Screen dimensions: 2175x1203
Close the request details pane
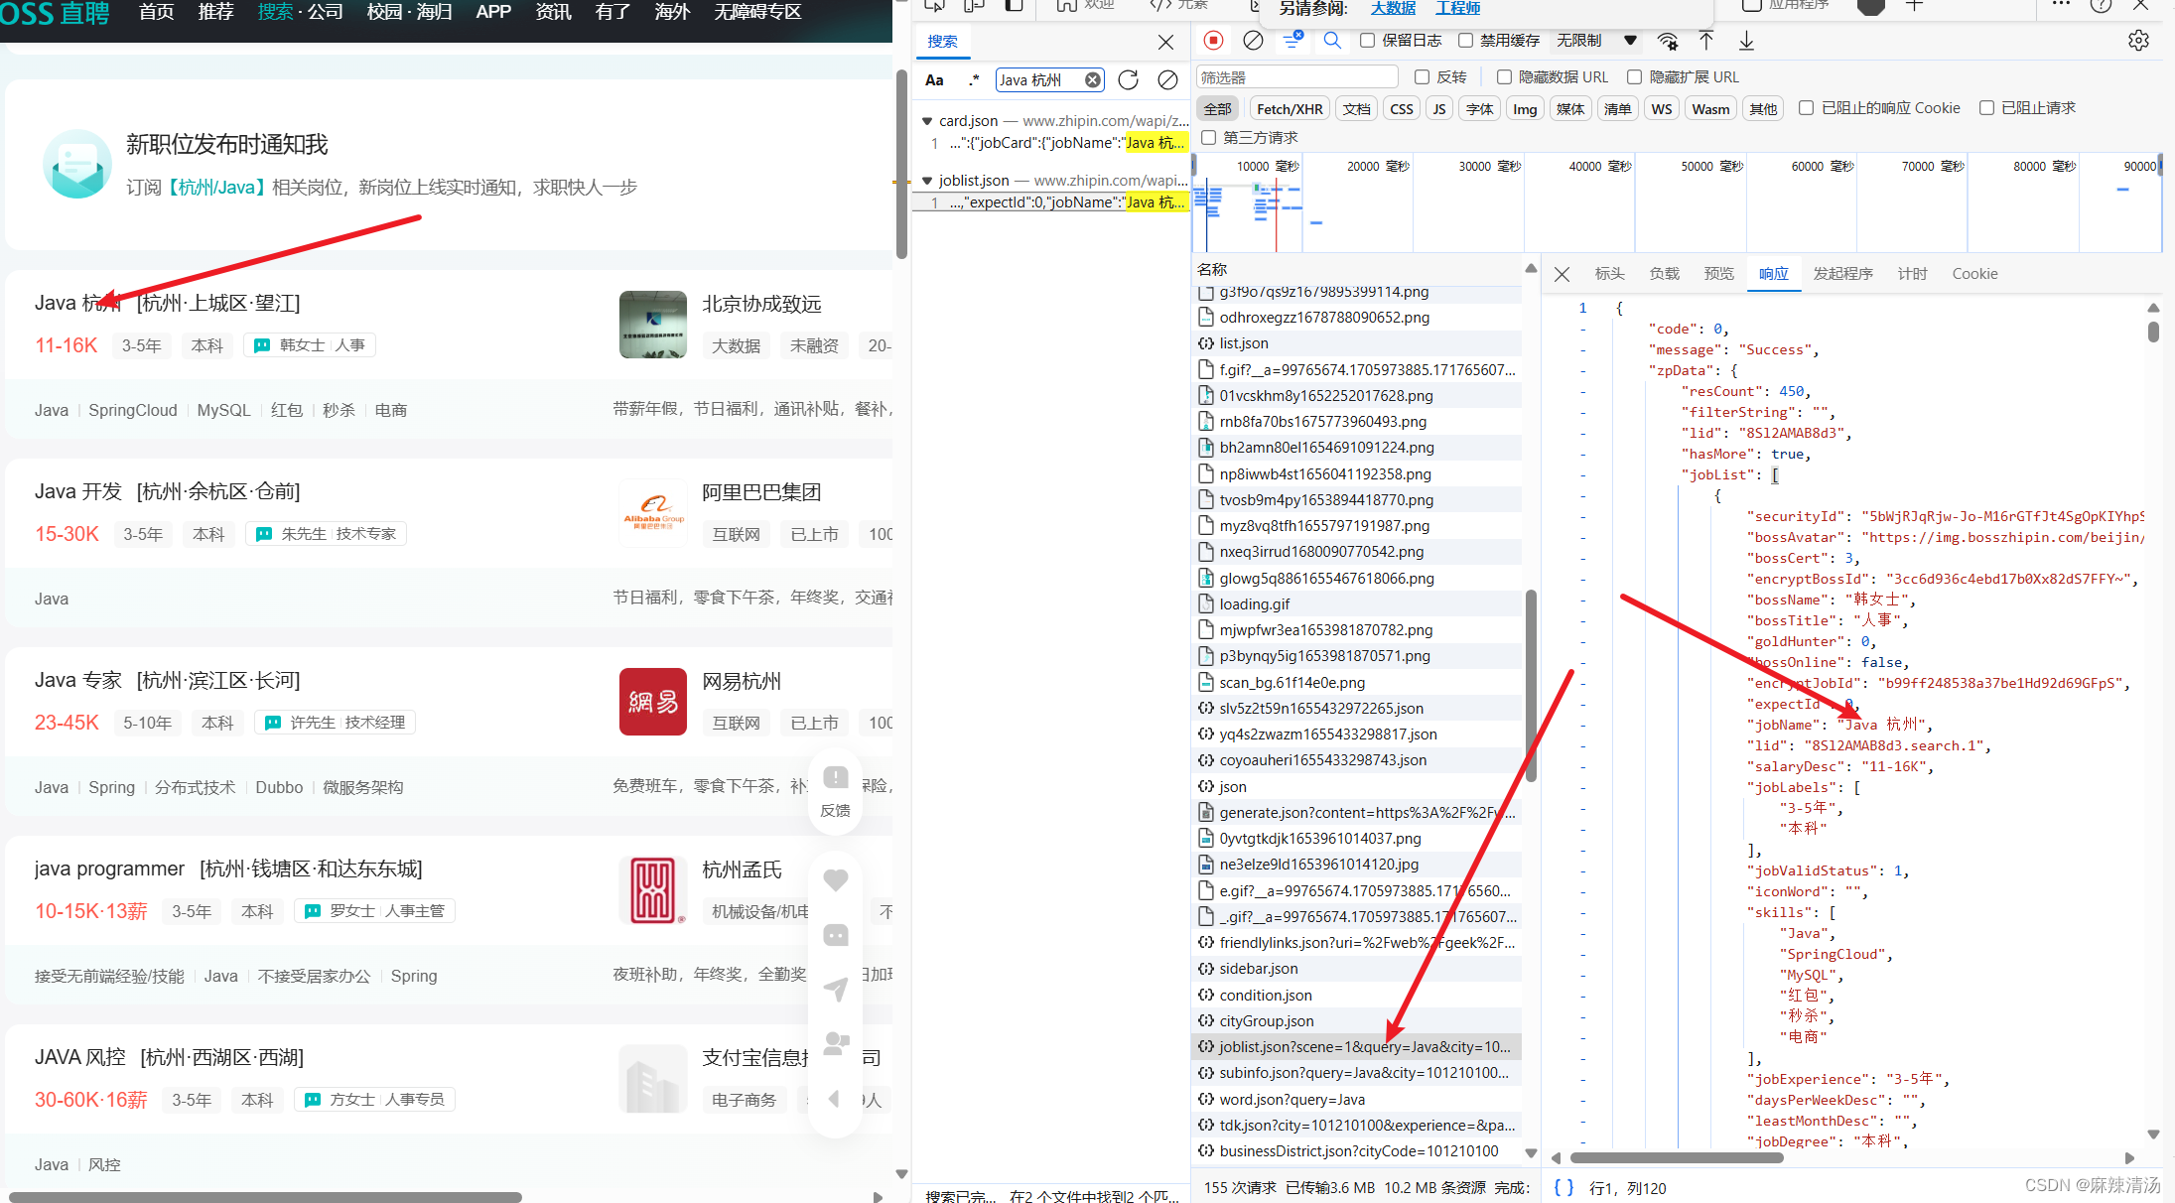click(x=1562, y=274)
